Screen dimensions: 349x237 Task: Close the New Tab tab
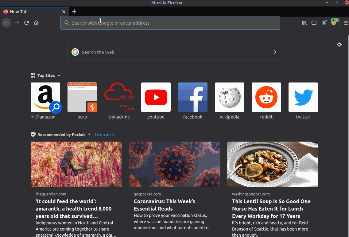64,12
